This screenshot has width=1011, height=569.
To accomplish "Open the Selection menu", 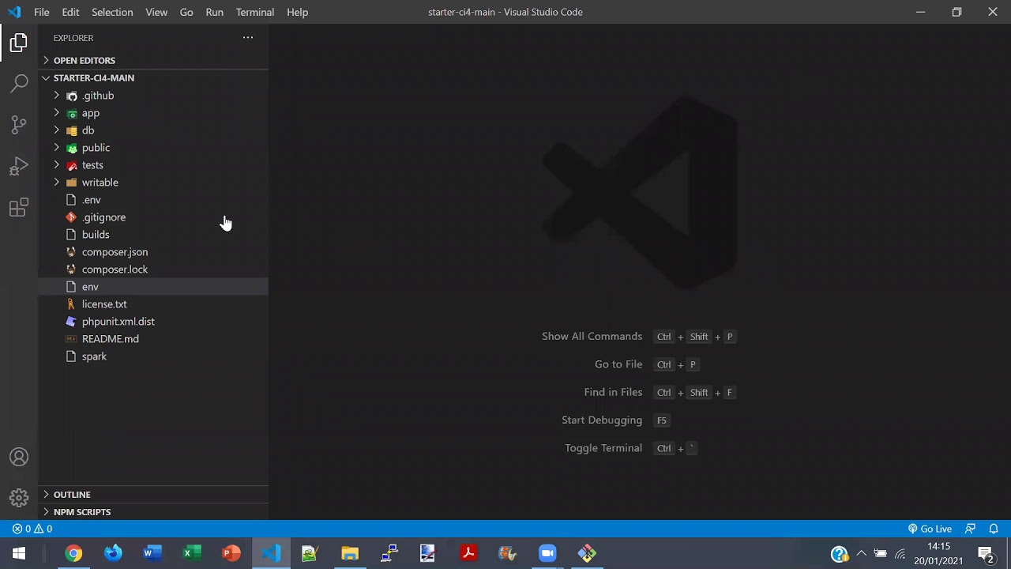I will tap(112, 12).
